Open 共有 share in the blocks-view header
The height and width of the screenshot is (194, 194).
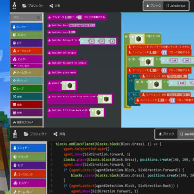point(55,6)
